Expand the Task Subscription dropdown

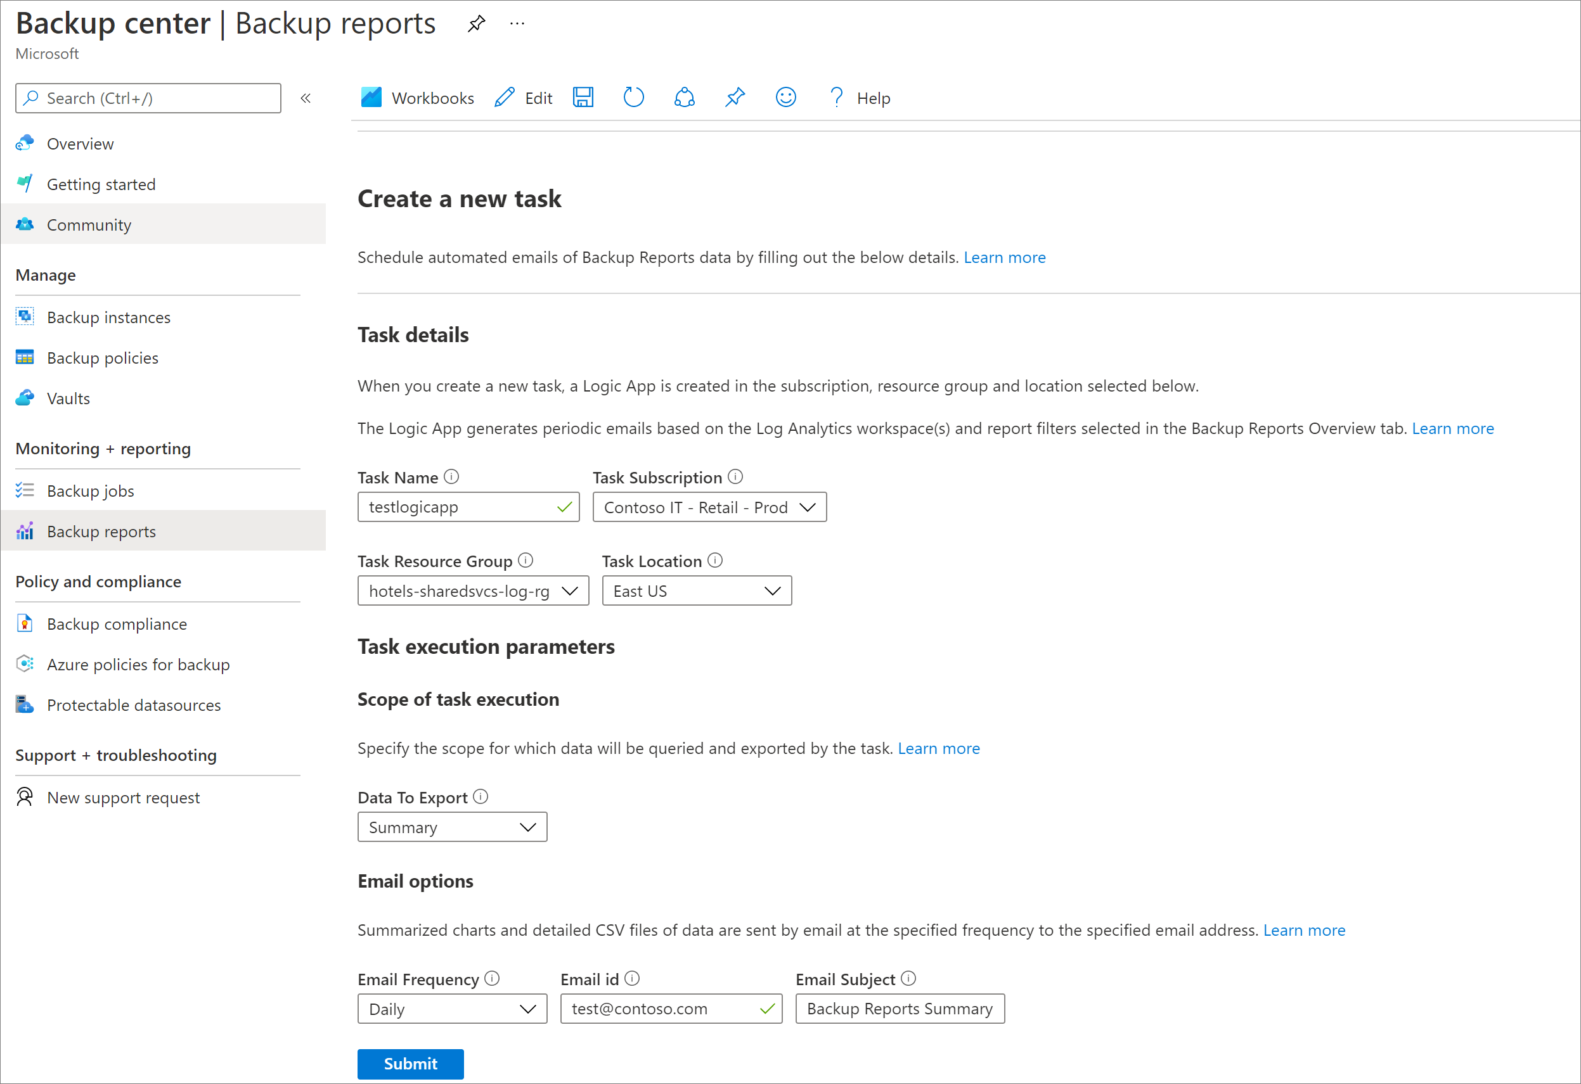point(709,507)
